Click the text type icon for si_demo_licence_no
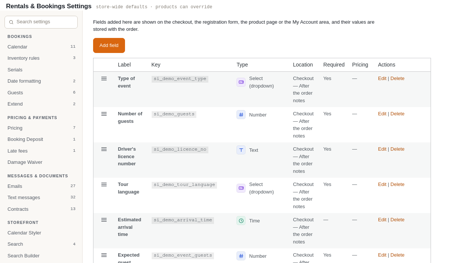The height and width of the screenshot is (263, 464). (241, 150)
